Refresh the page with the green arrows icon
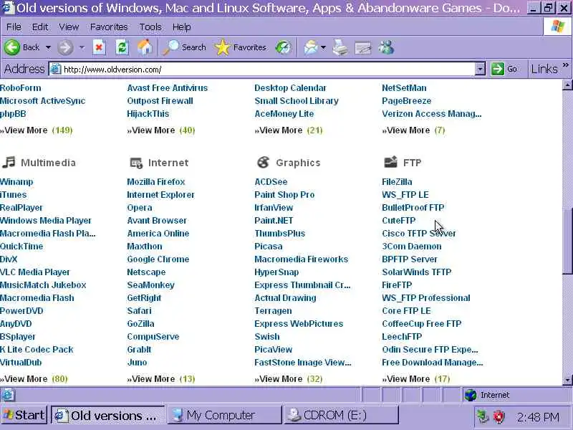Screen dimensions: 573x430 pos(122,47)
